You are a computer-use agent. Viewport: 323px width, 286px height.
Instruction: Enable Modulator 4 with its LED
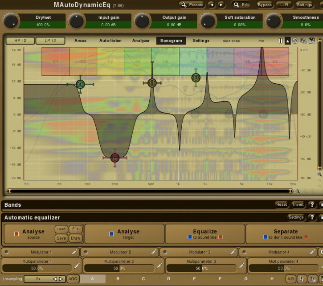tap(244, 252)
